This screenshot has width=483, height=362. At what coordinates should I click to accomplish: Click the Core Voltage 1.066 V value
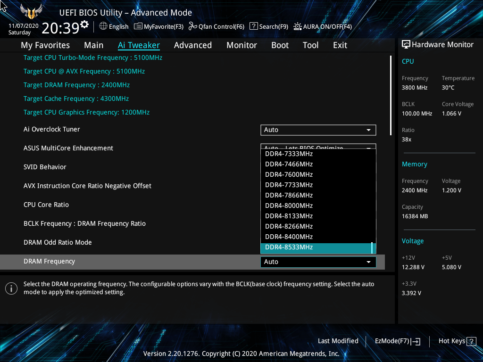[451, 114]
